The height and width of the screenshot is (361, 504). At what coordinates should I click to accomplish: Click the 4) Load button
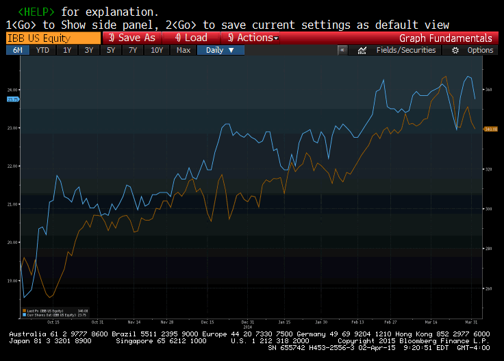click(191, 38)
